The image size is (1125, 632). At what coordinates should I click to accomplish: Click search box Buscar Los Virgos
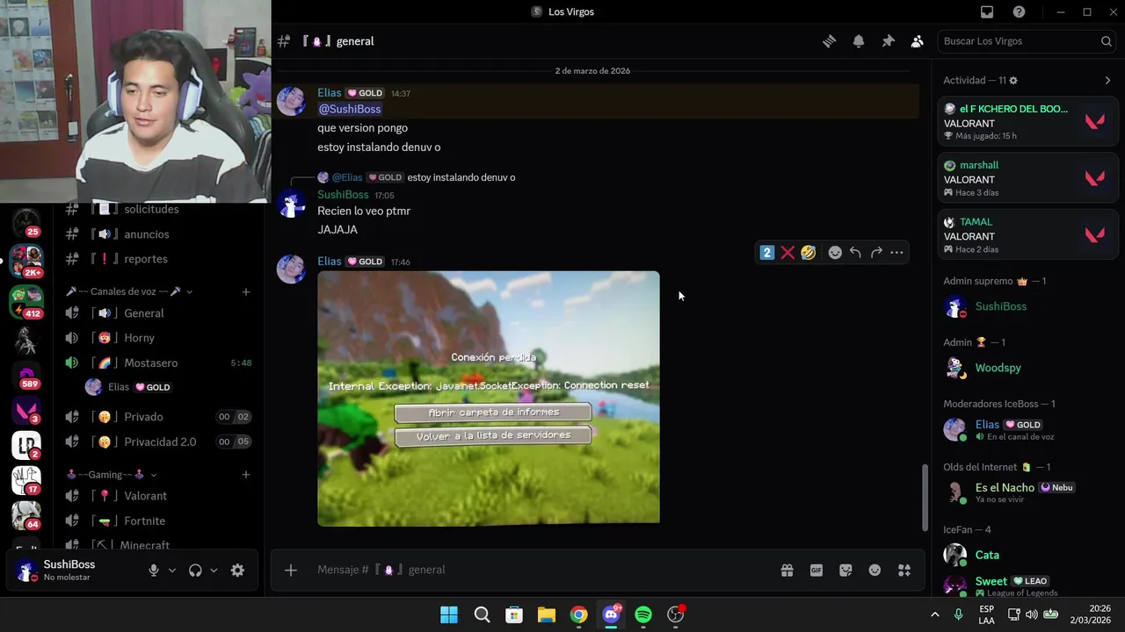[x=1027, y=41]
